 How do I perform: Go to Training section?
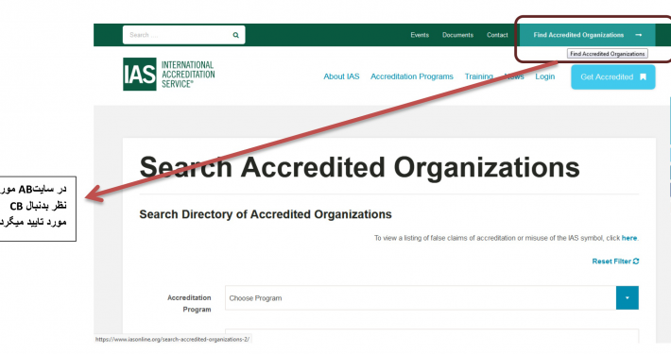click(x=479, y=76)
